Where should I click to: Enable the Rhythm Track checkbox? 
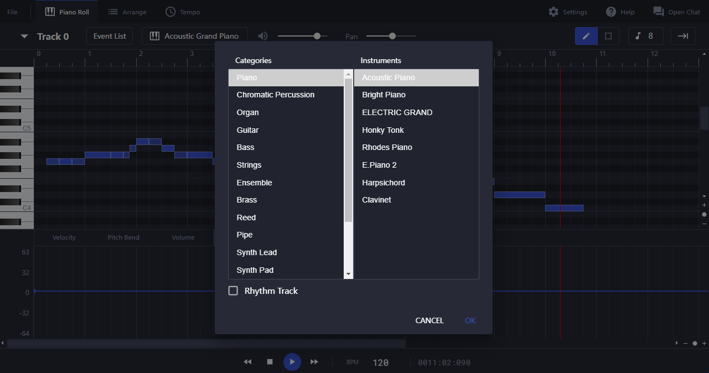click(x=233, y=291)
